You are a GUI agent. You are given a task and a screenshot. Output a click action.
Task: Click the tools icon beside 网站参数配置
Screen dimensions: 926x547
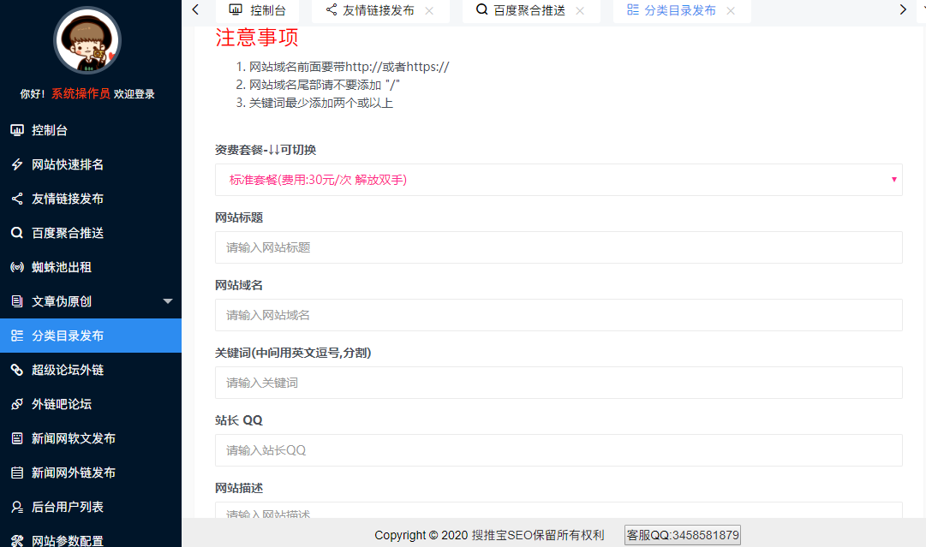(x=17, y=540)
